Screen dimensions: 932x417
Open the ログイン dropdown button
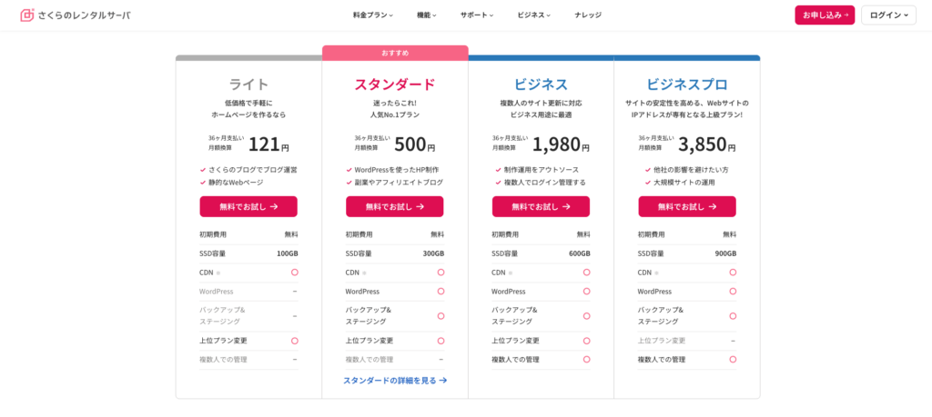tap(888, 15)
